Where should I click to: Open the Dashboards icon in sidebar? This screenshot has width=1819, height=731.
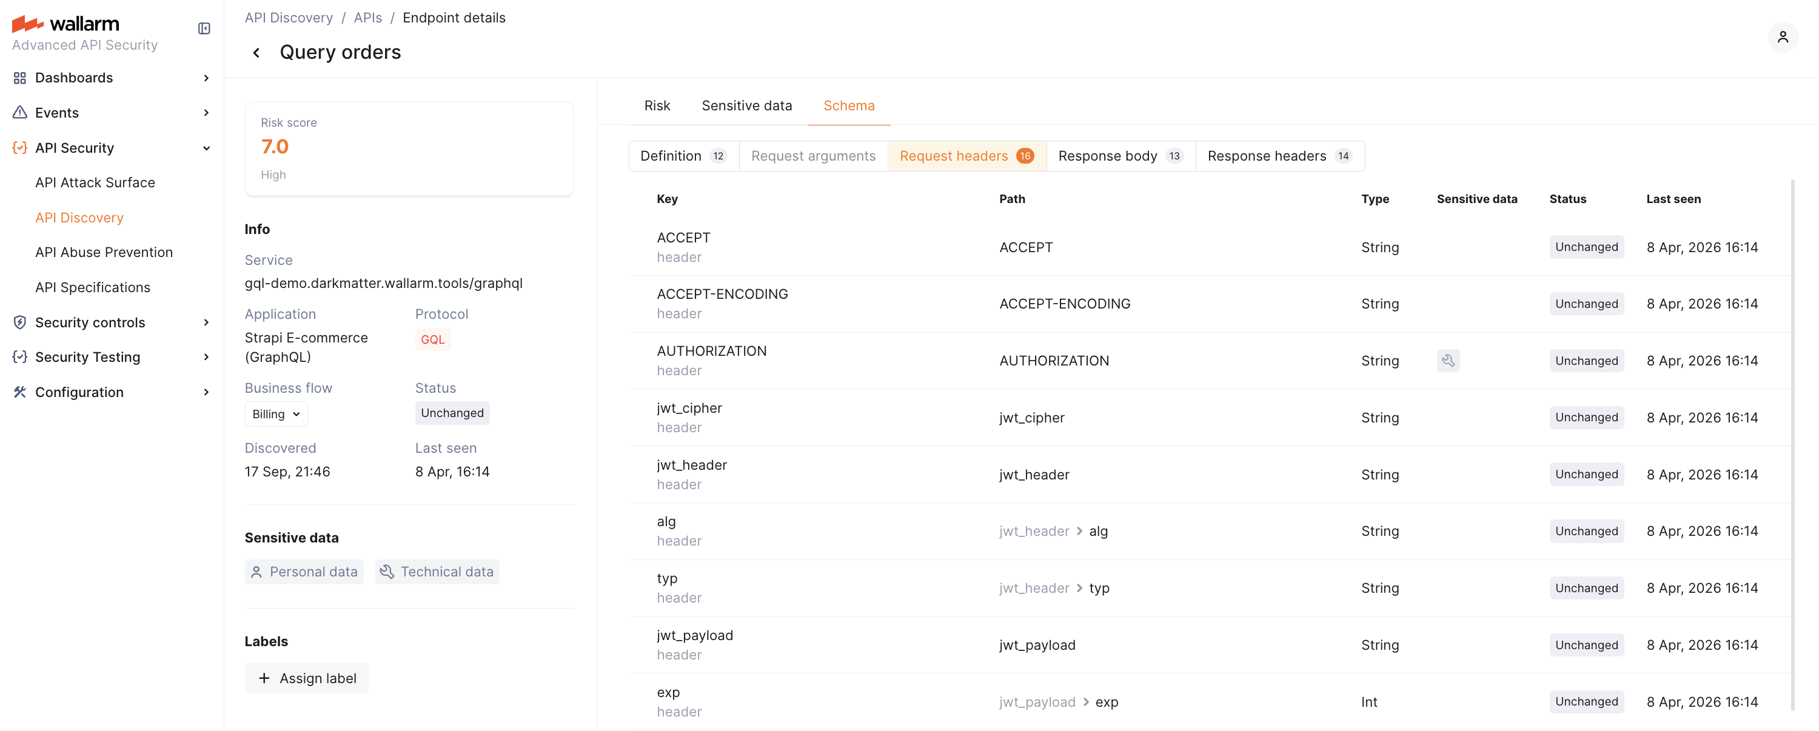(20, 78)
